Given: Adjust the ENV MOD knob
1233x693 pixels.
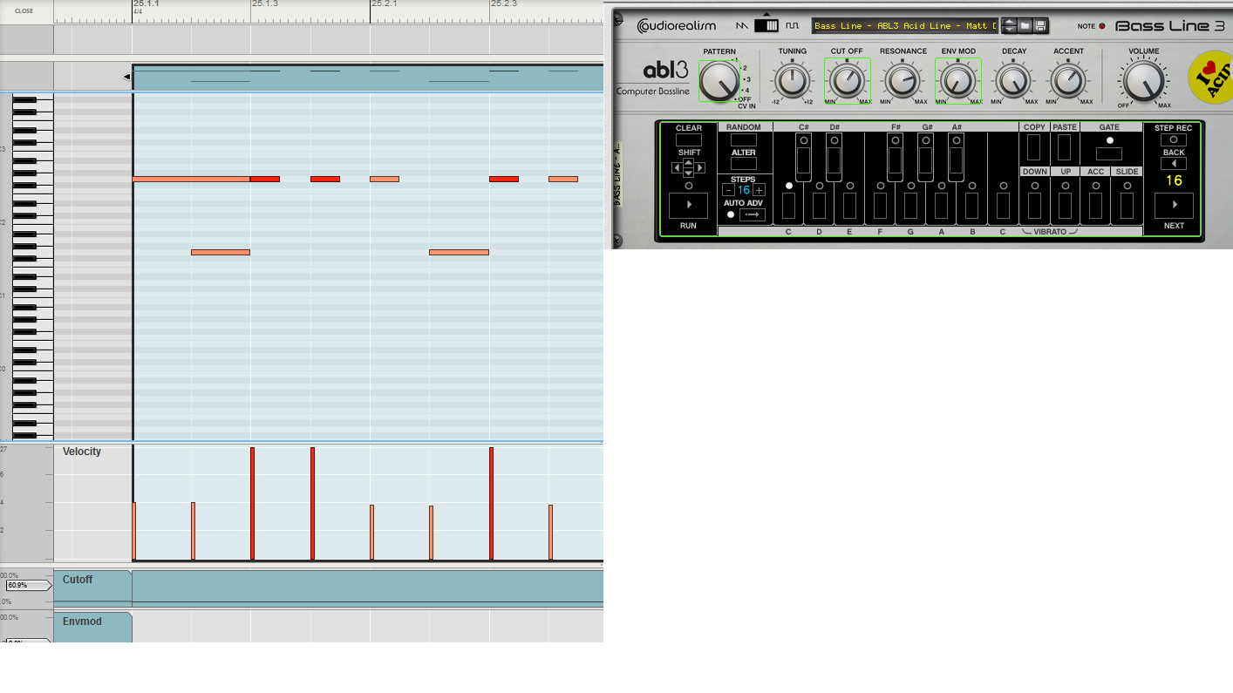Looking at the screenshot, I should pos(957,81).
